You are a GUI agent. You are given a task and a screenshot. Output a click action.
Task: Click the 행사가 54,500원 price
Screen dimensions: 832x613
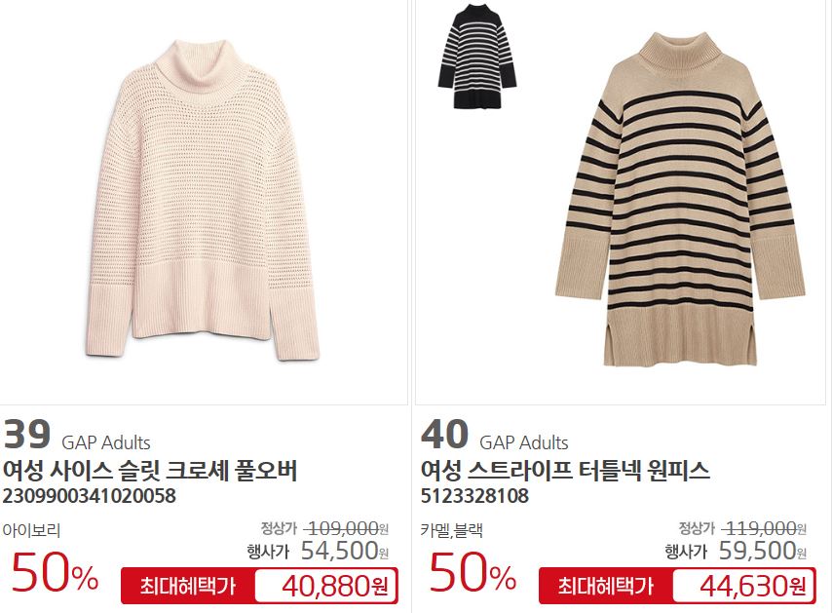point(318,551)
